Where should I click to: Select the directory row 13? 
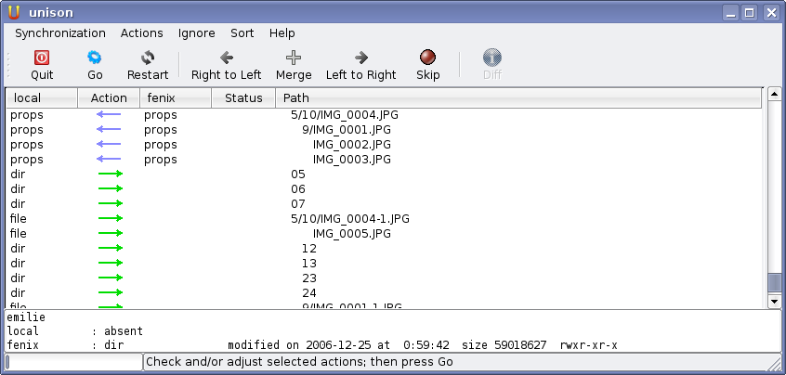(384, 264)
